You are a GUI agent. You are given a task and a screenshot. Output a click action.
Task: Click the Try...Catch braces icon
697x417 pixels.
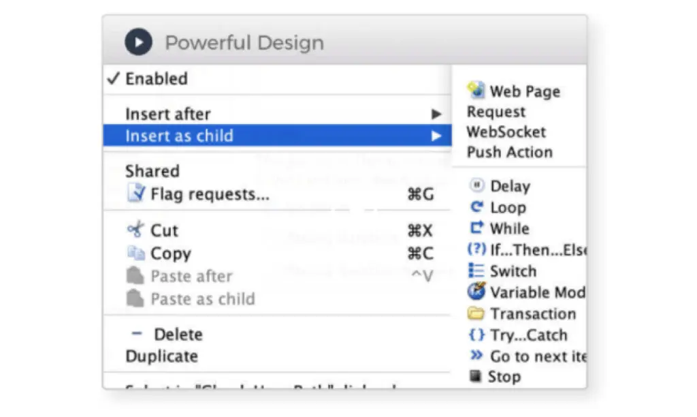tap(476, 335)
